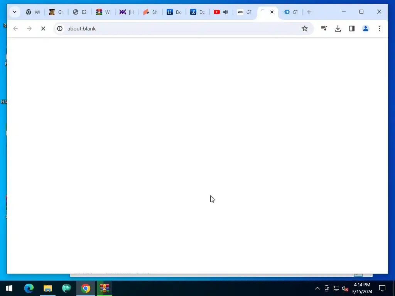The image size is (395, 296).
Task: Select Chrome icon in taskbar
Action: [86, 288]
